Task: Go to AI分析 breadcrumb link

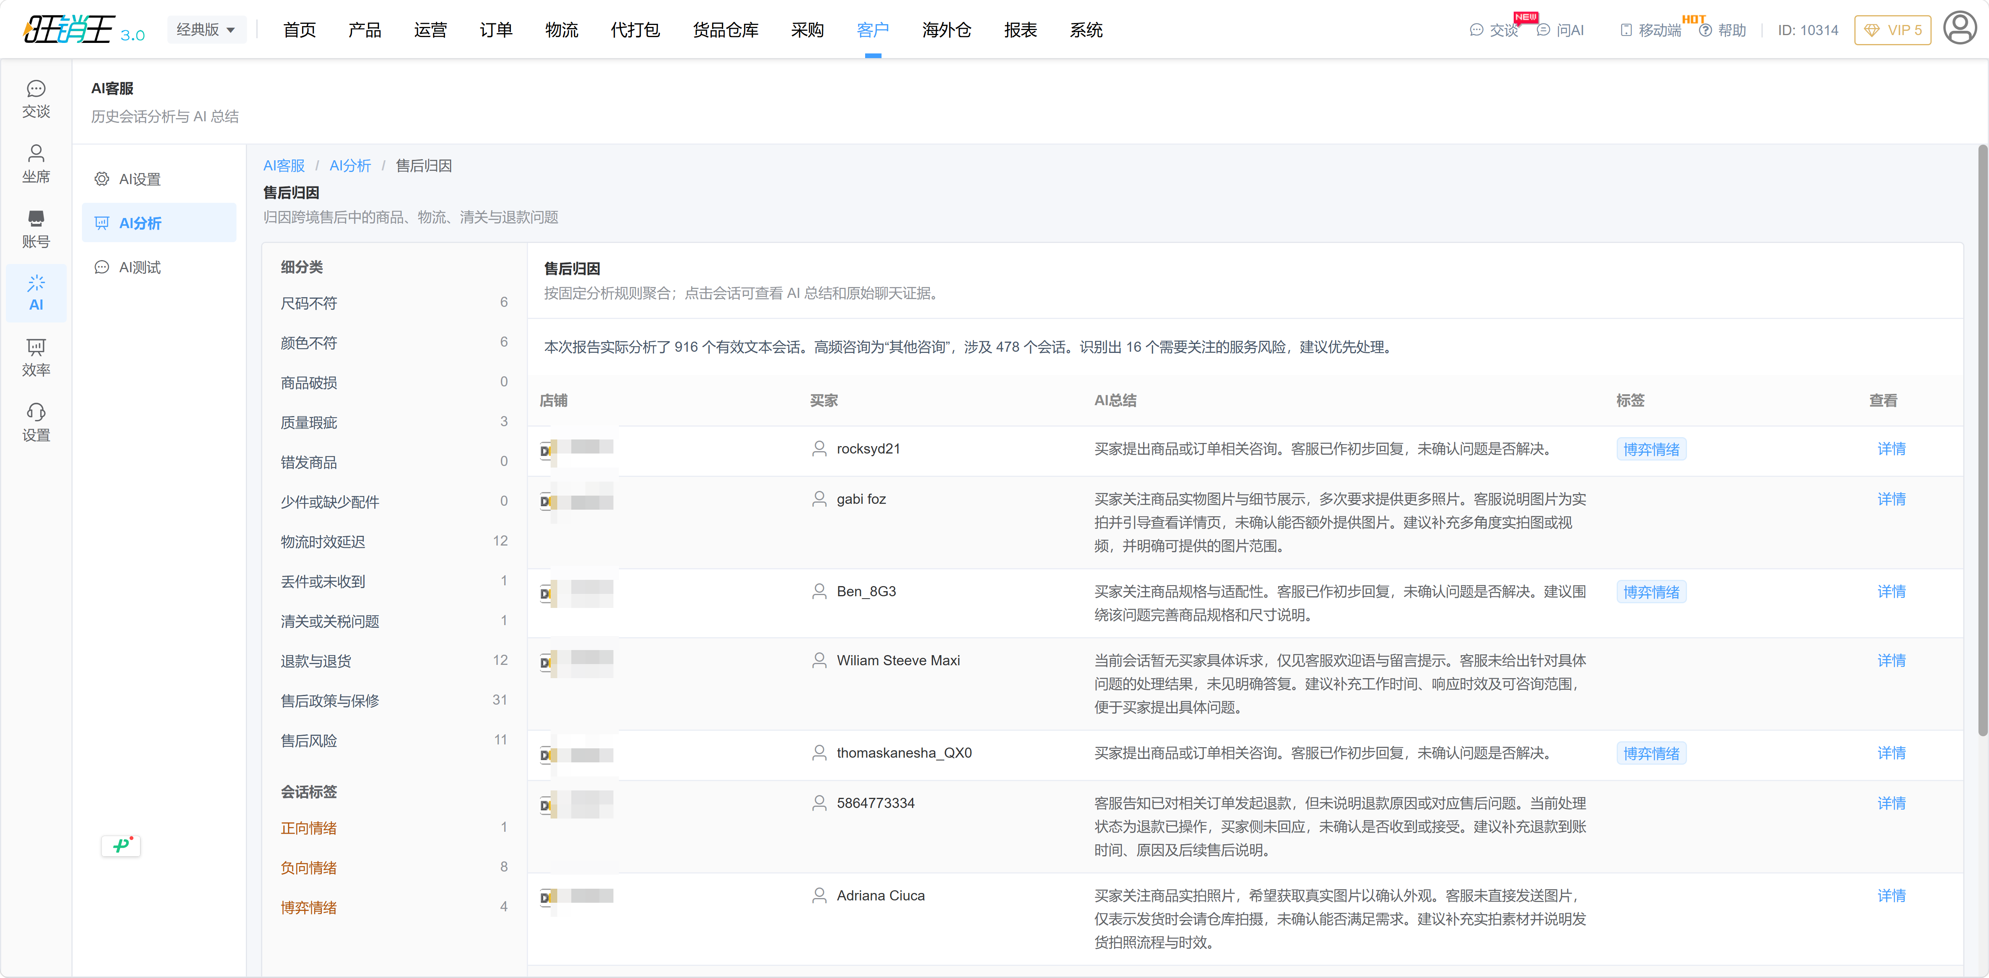Action: pos(350,165)
